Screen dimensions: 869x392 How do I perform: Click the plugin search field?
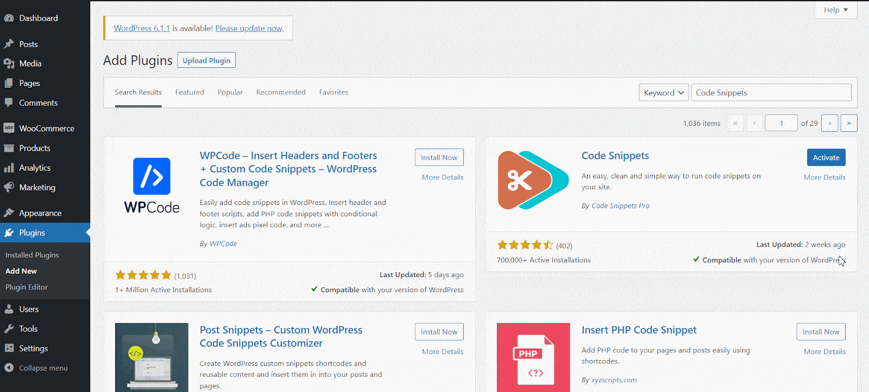click(771, 93)
